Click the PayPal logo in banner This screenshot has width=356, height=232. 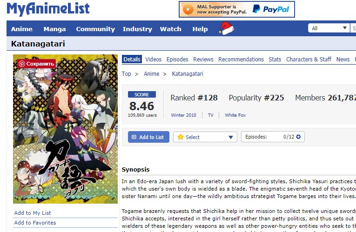click(271, 9)
